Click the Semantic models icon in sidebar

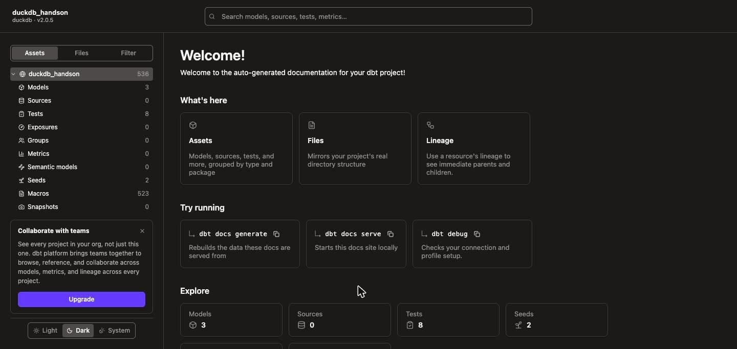[21, 167]
